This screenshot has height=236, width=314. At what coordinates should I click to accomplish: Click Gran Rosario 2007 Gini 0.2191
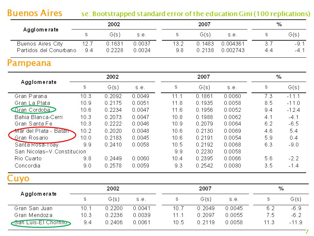click(x=204, y=138)
